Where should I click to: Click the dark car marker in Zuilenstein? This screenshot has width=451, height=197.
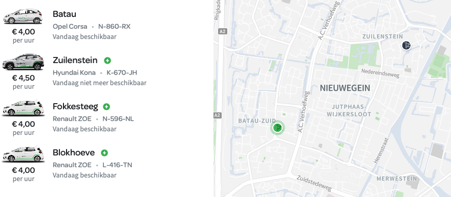tap(406, 45)
